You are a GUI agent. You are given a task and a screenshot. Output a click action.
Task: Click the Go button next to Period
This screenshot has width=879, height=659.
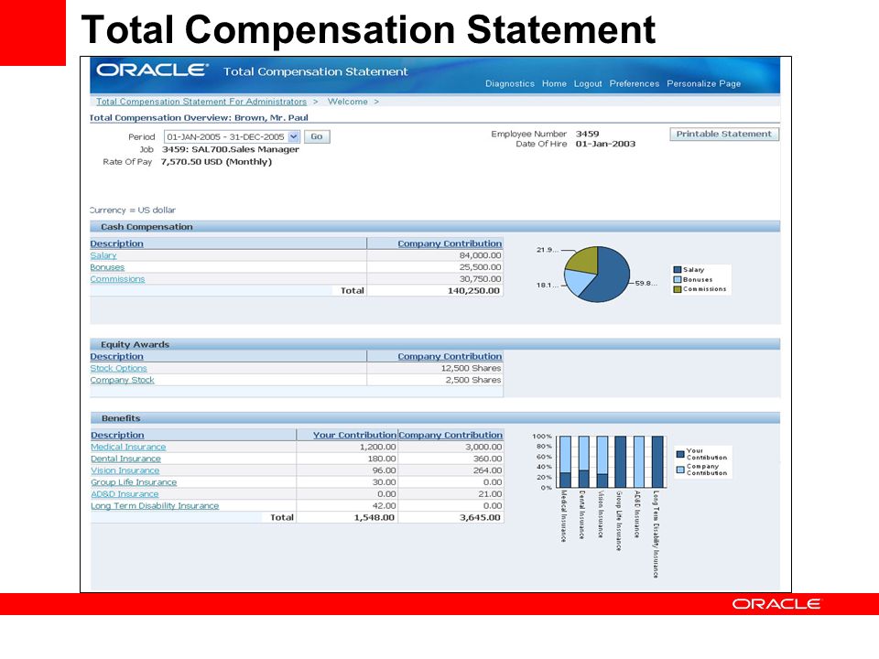(x=317, y=136)
